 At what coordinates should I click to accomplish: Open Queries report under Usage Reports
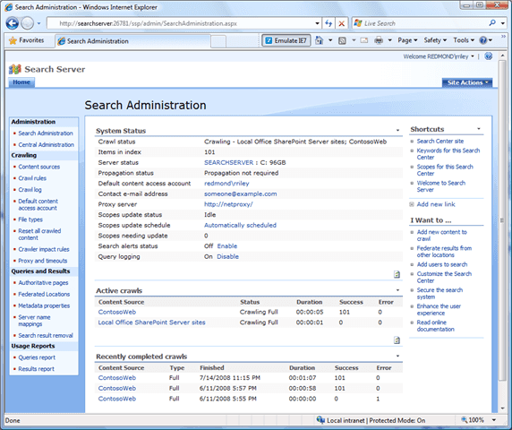[37, 357]
